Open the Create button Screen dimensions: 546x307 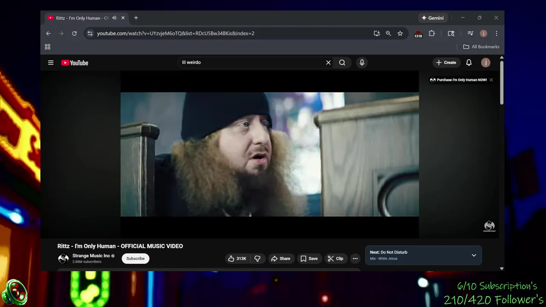[x=446, y=63]
